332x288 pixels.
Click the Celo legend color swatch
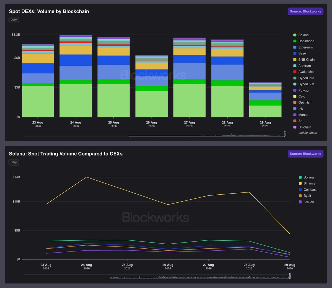coord(295,96)
